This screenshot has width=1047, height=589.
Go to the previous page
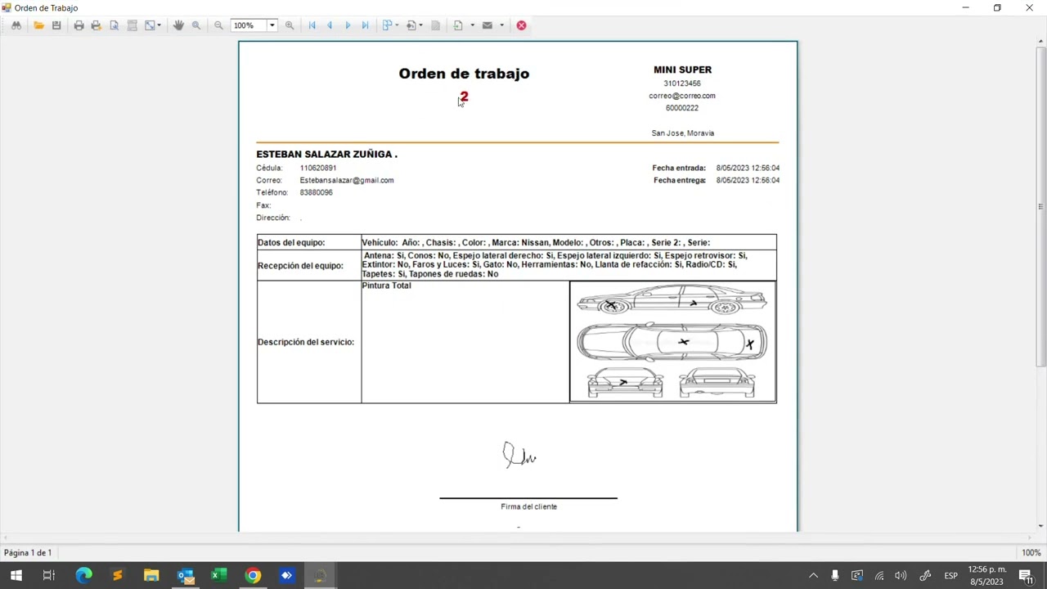(x=330, y=25)
